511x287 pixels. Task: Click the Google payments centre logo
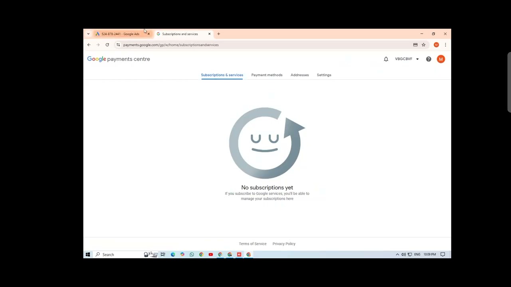119,59
